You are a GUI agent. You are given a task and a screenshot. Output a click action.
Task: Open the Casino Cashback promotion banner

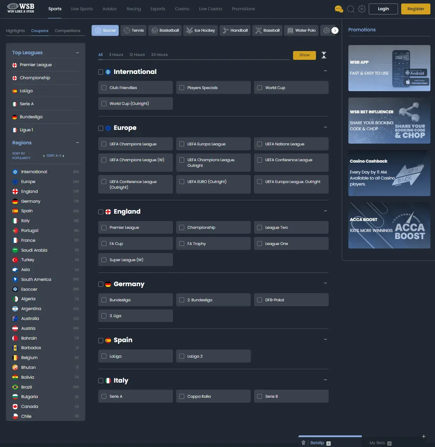[389, 173]
